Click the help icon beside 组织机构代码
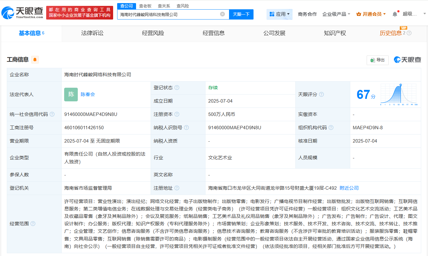Viewport: 428px width, 256px height. [331, 128]
